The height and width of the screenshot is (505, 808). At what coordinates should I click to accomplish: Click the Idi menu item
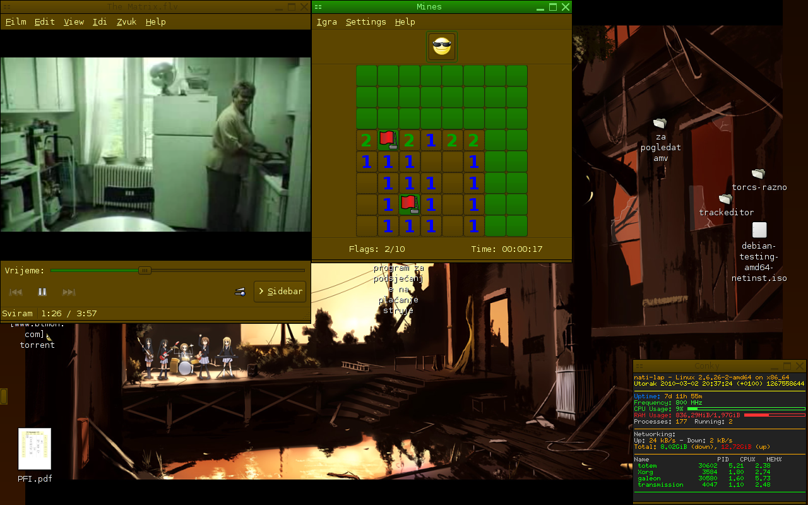point(100,21)
